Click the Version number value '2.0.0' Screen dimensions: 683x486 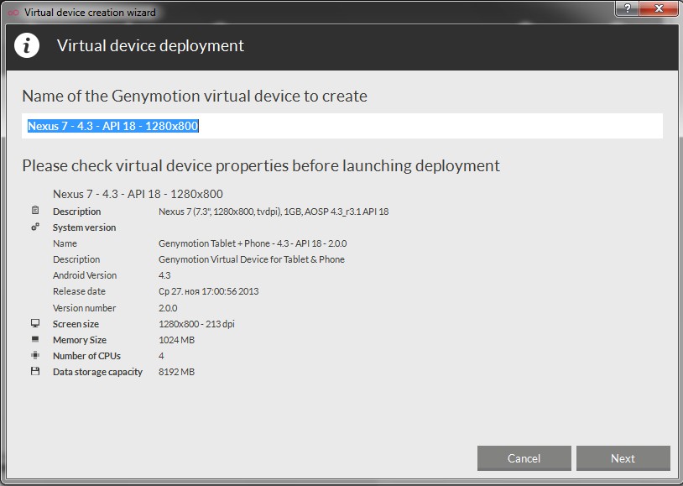tap(168, 308)
